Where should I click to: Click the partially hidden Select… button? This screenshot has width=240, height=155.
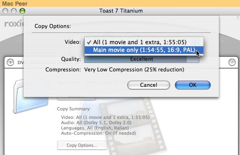pyautogui.click(x=76, y=98)
